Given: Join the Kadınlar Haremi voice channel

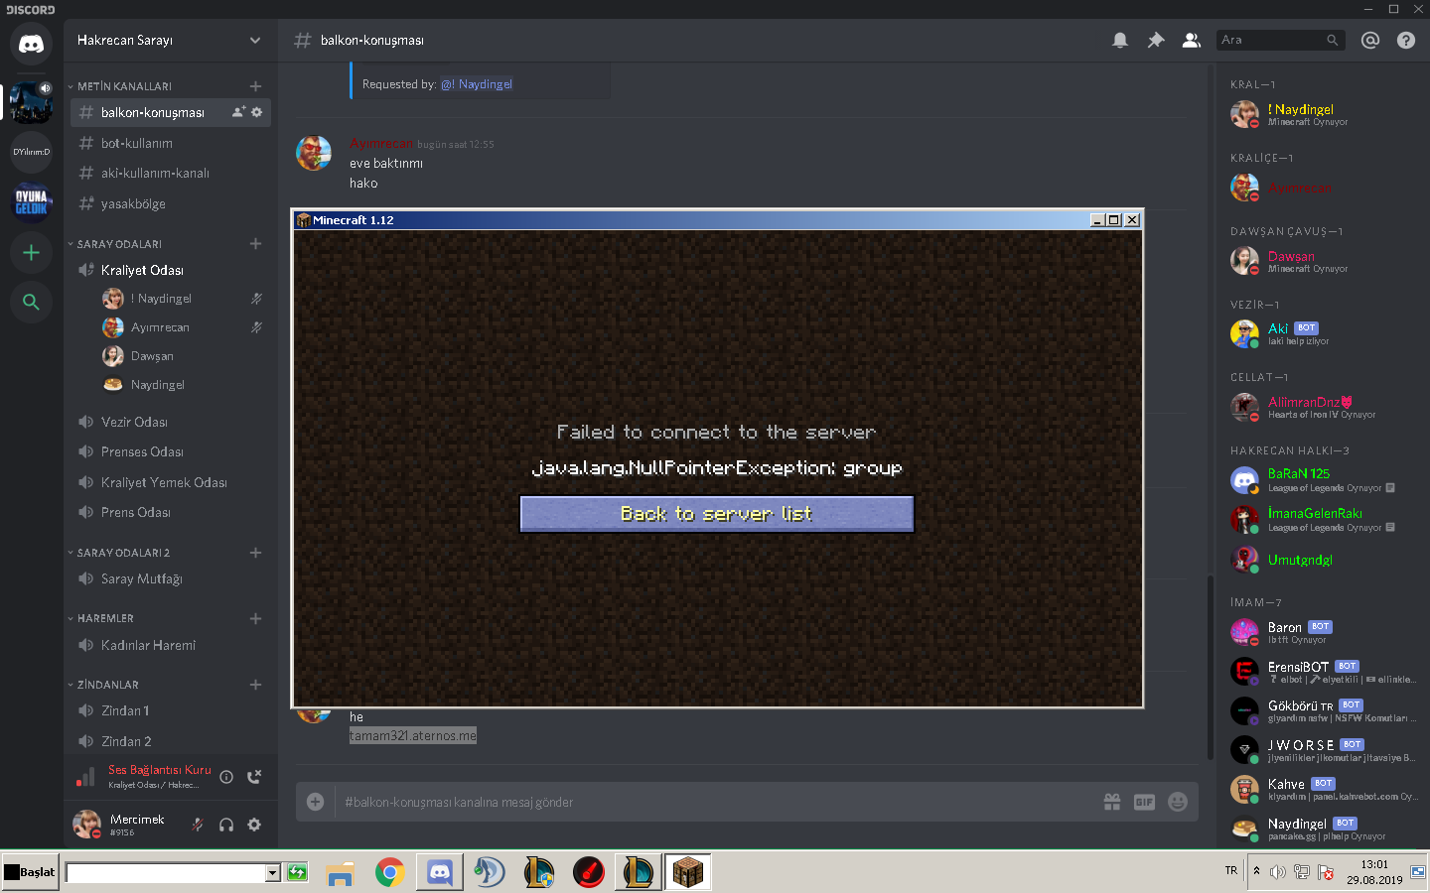Looking at the screenshot, I should 171,646.
